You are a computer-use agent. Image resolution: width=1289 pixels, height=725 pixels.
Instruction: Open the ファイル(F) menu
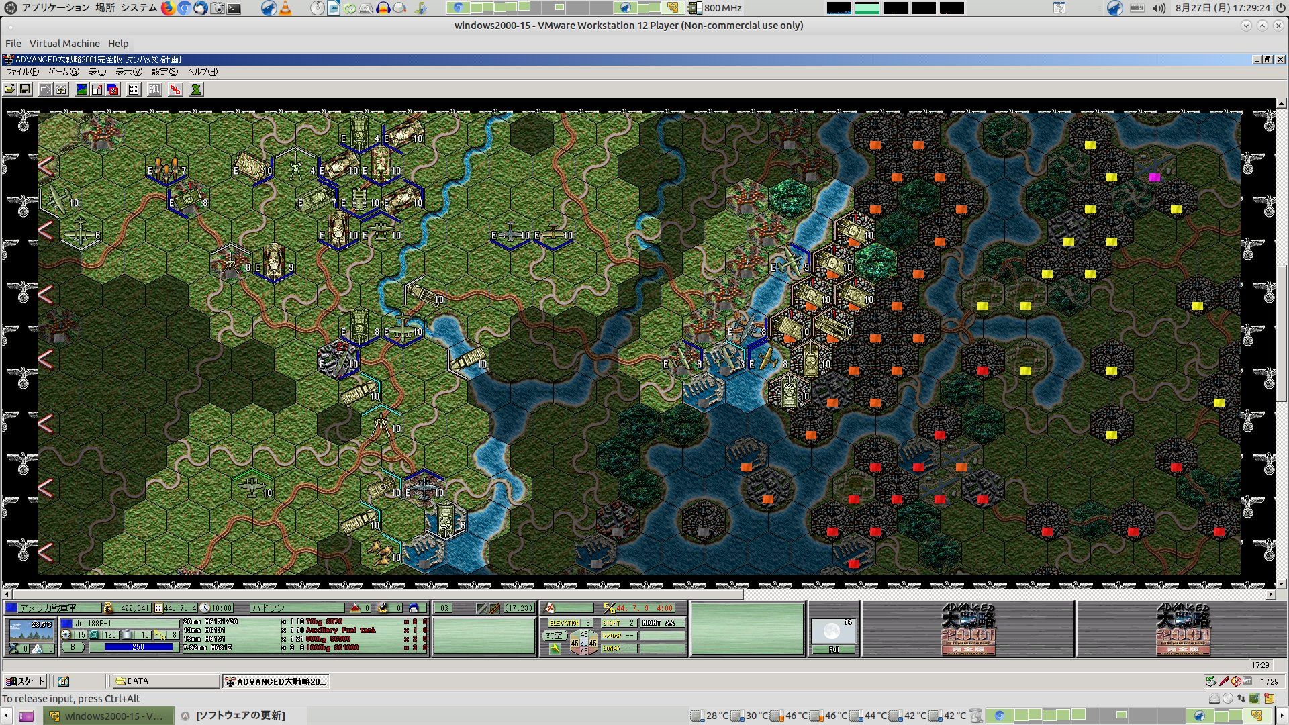coord(22,72)
